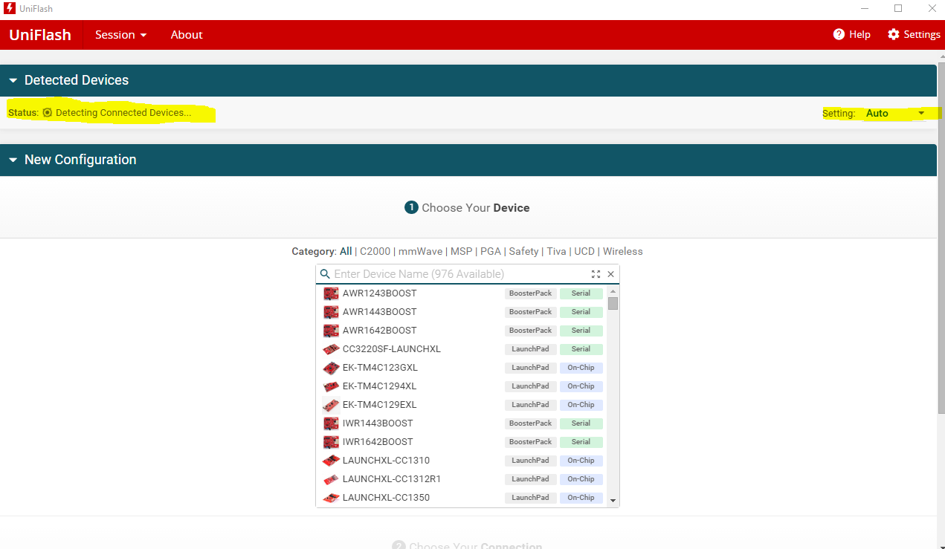Select the IWR1642BOOST board icon
Viewport: 945px width, 549px height.
pyautogui.click(x=331, y=442)
